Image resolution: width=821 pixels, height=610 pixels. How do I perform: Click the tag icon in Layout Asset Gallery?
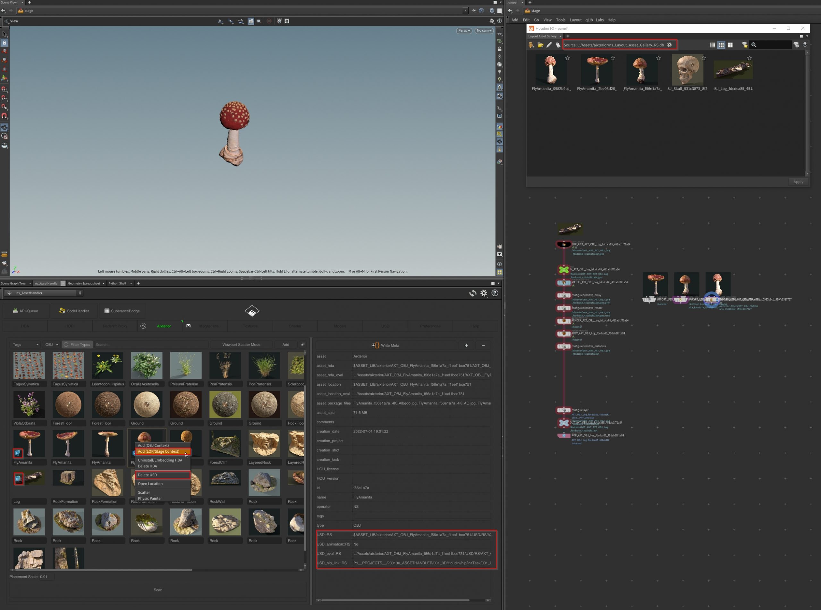click(558, 45)
